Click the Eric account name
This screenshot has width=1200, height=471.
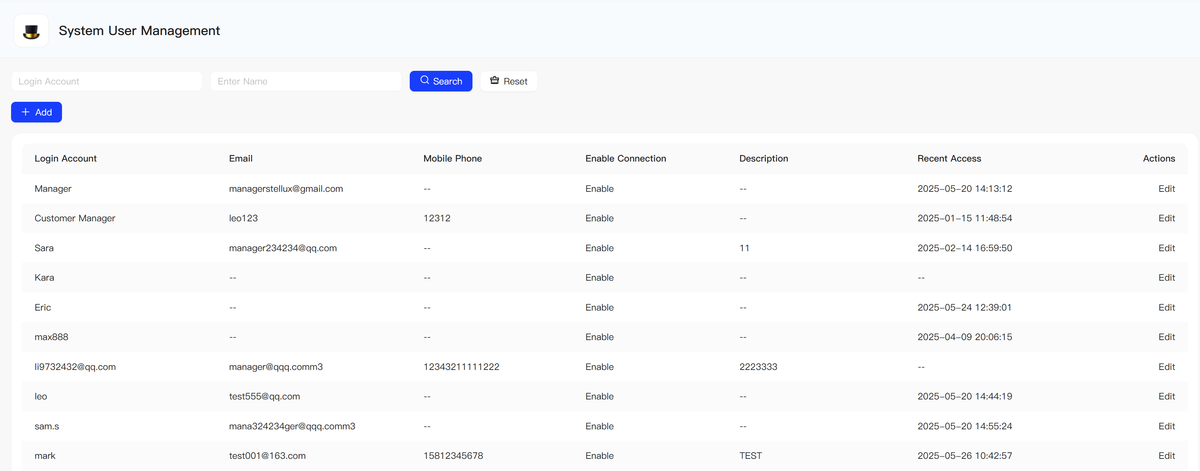pos(43,307)
